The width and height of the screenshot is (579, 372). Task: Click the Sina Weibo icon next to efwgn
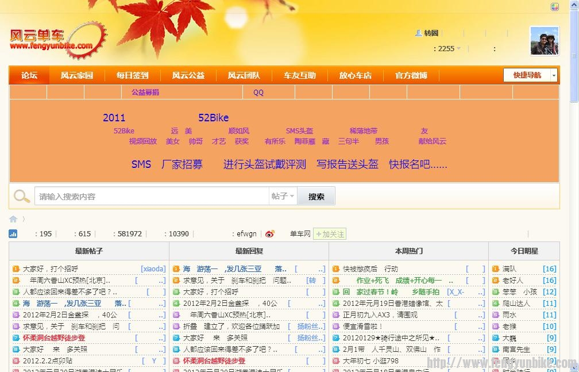pos(270,234)
